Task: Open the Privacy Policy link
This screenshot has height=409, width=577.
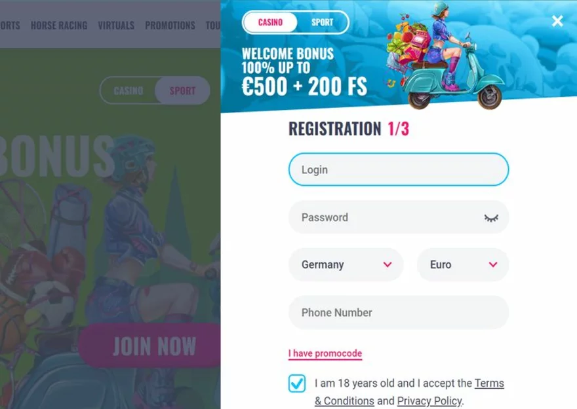Action: (429, 401)
